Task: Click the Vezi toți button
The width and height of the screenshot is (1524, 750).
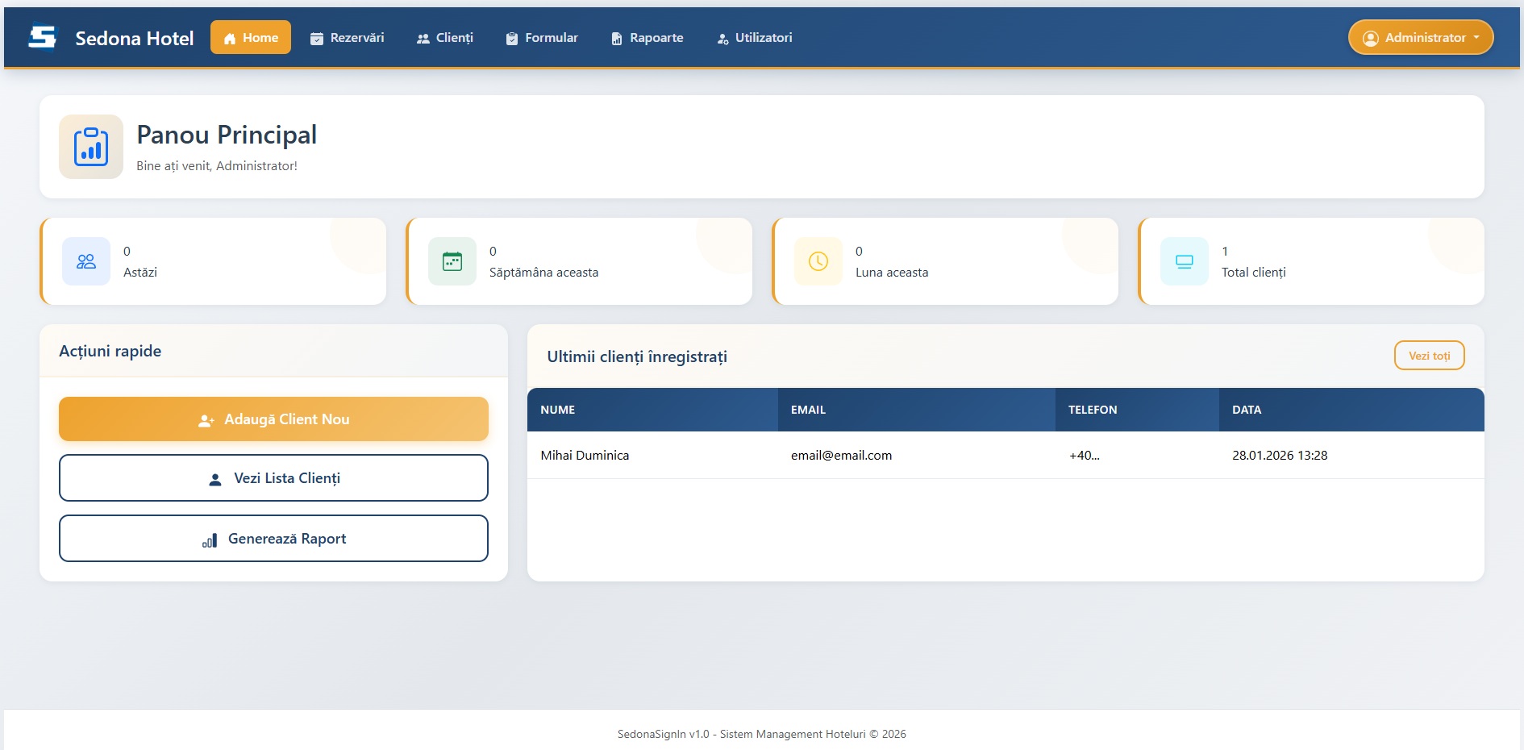Action: 1429,356
